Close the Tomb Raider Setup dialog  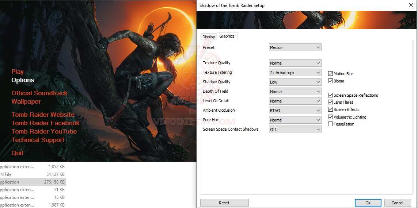(x=411, y=5)
